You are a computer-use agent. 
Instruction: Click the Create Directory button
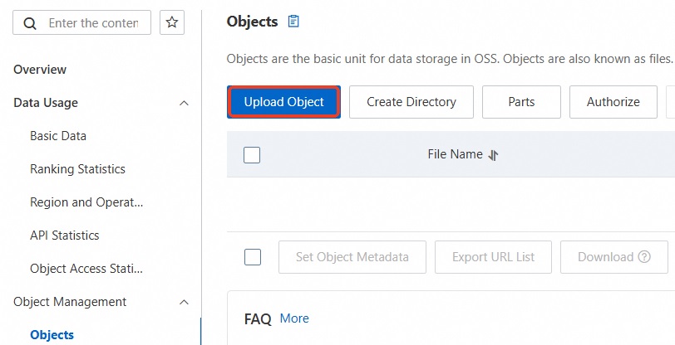click(x=411, y=102)
